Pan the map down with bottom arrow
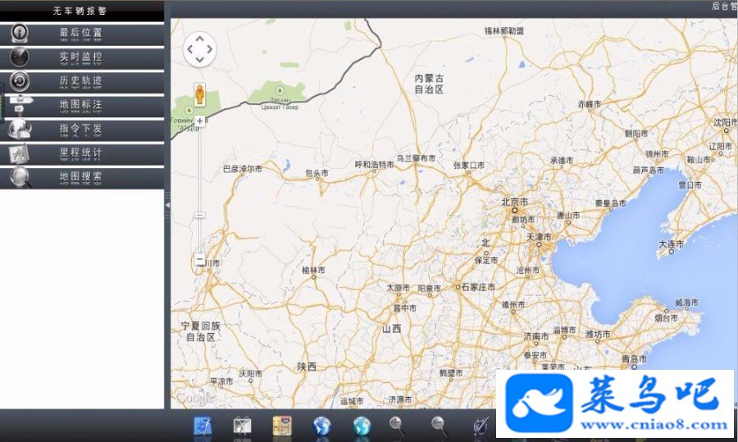This screenshot has width=738, height=442. [x=199, y=60]
